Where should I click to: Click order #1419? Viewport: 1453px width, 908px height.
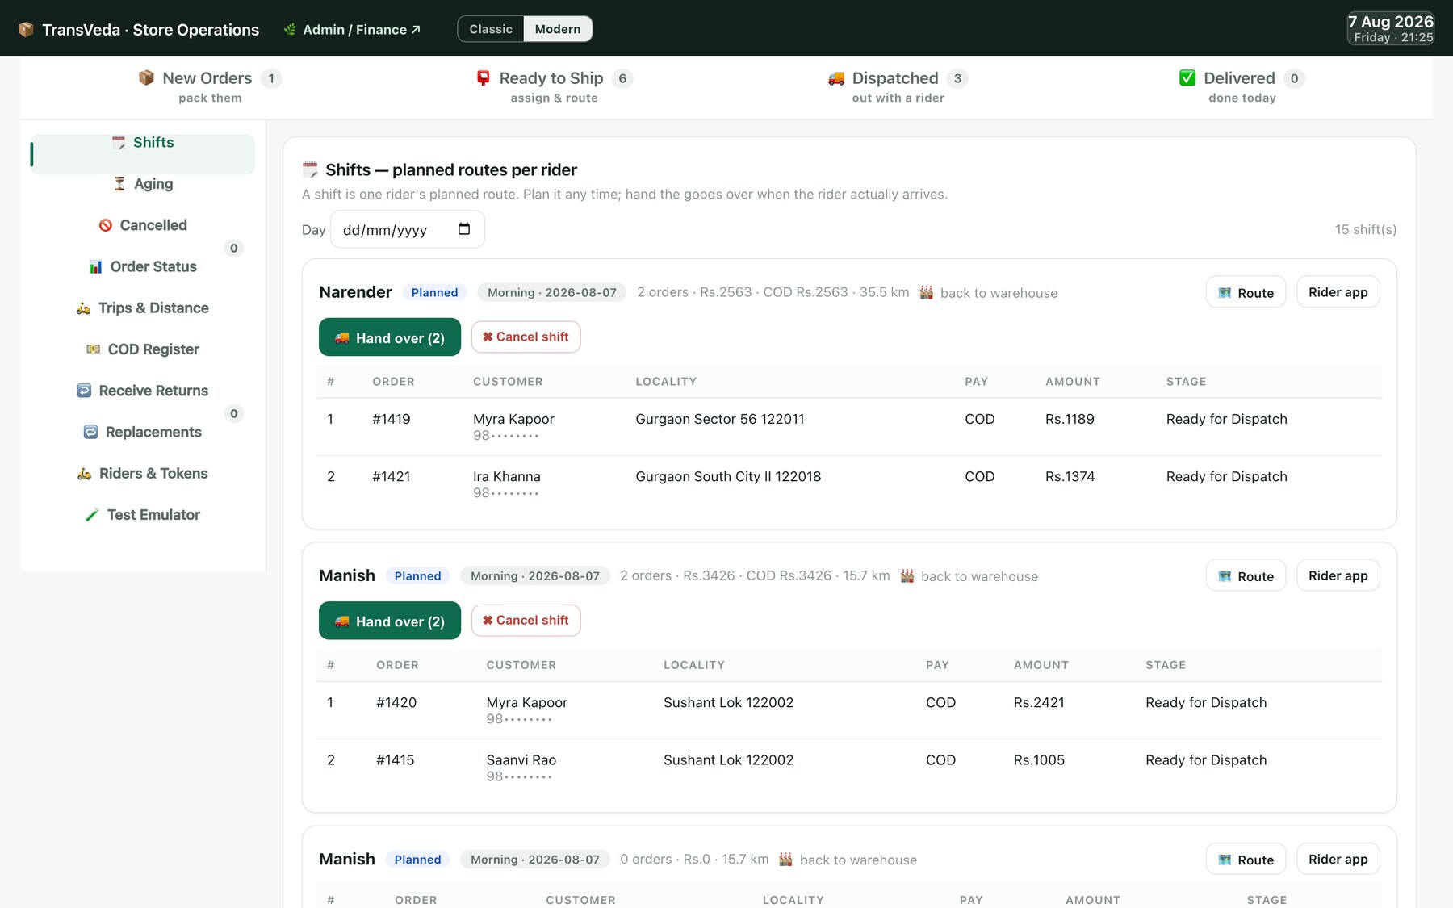click(392, 419)
